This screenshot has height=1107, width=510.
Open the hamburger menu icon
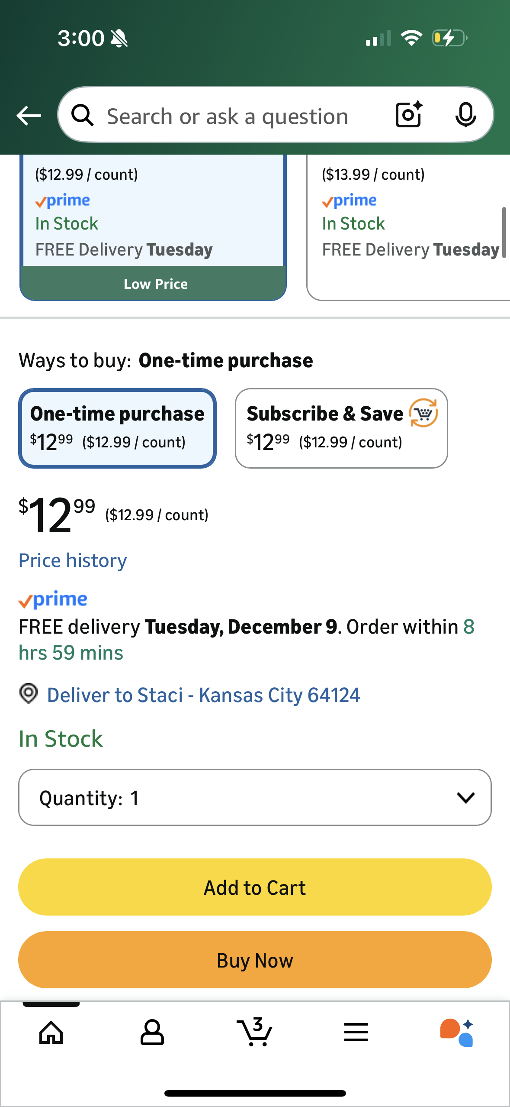point(356,1033)
